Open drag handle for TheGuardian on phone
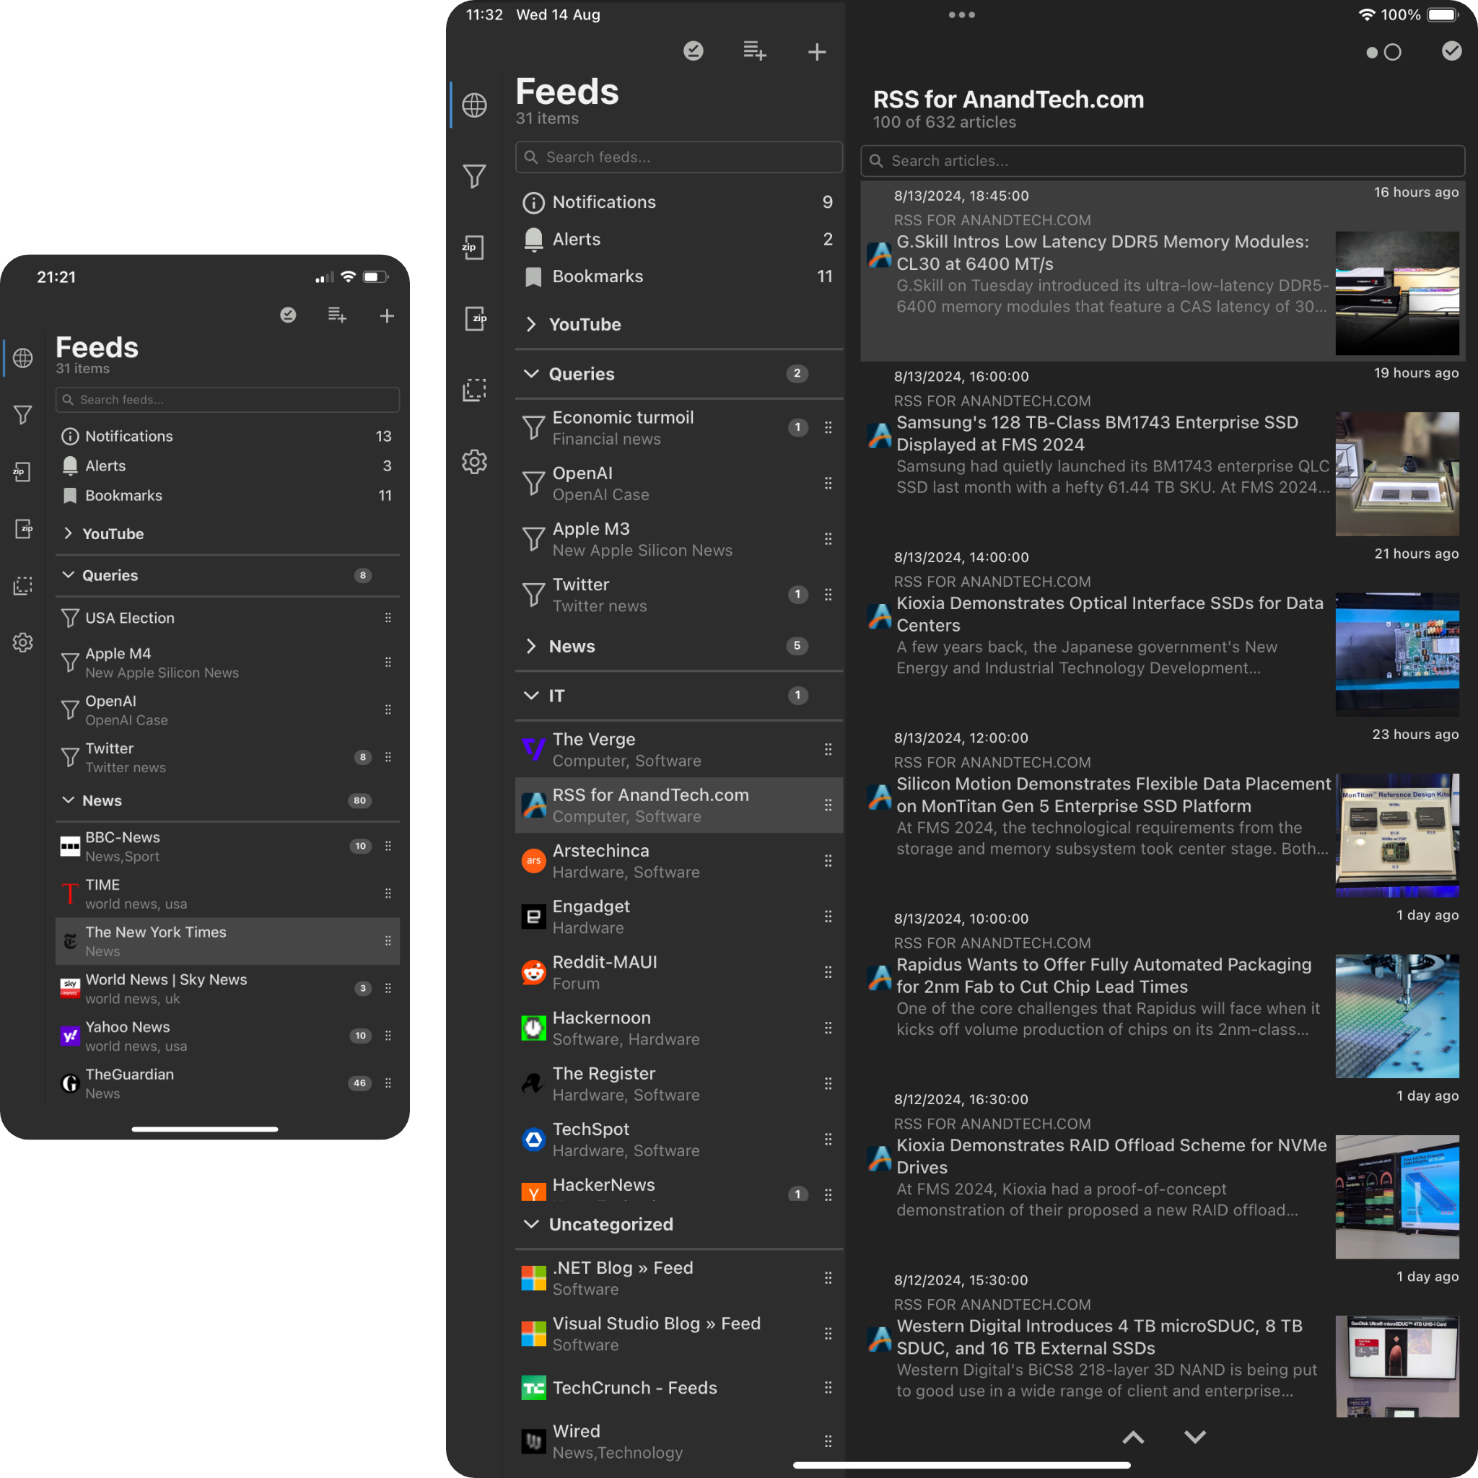This screenshot has height=1478, width=1478. (x=388, y=1083)
